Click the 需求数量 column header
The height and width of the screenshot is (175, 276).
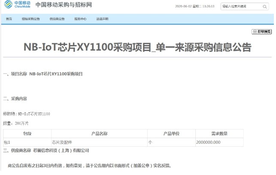(x=218, y=134)
